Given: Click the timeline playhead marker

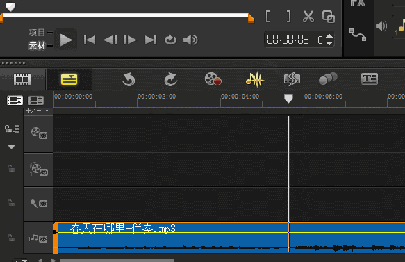Looking at the screenshot, I should tap(288, 99).
